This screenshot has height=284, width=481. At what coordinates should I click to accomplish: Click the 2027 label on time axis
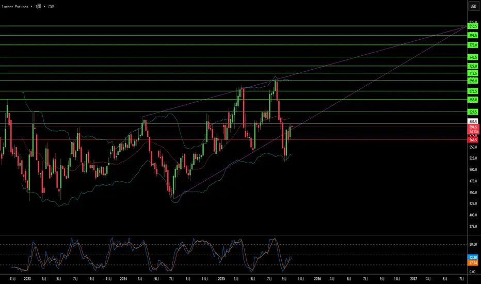[413, 279]
